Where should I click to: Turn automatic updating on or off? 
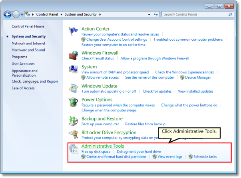[109, 91]
